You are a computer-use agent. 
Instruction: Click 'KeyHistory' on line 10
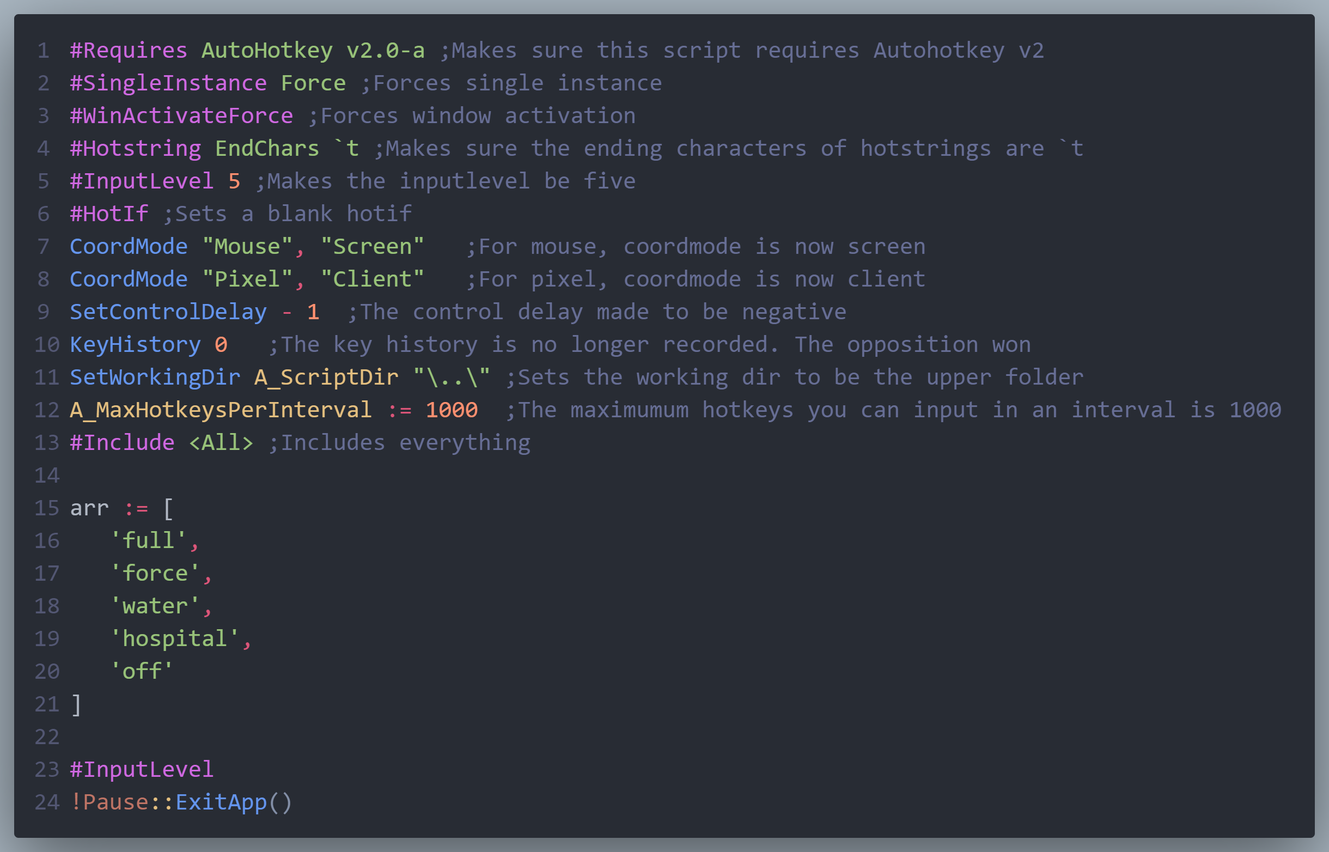tap(136, 345)
